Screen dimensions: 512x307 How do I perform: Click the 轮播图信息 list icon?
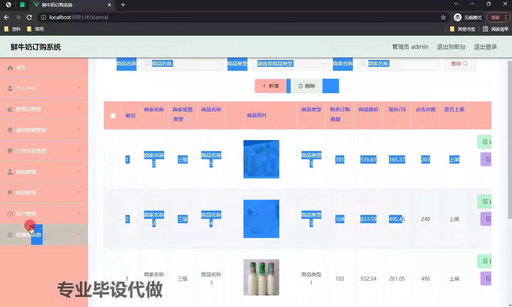click(10, 235)
